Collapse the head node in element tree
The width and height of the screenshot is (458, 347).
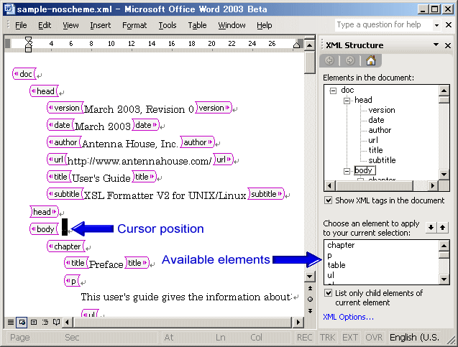[x=347, y=101]
